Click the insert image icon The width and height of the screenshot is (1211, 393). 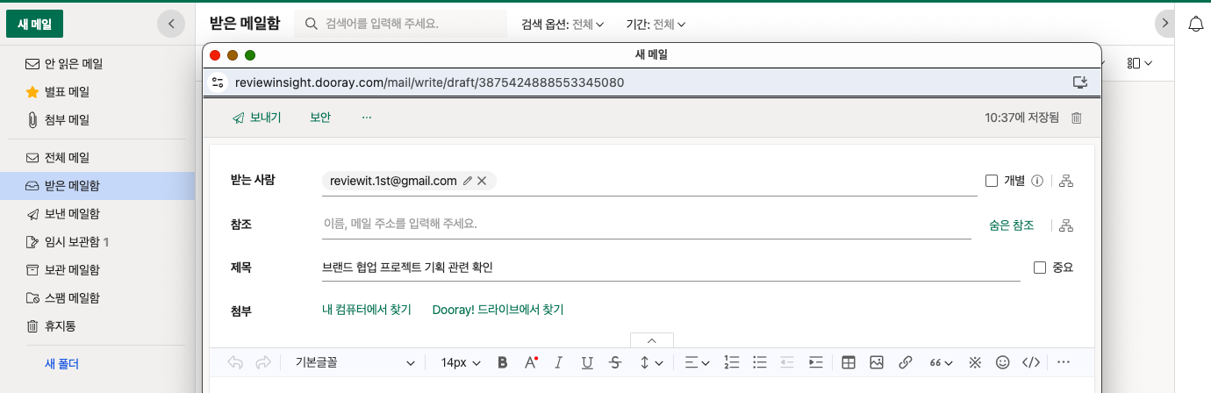point(876,362)
